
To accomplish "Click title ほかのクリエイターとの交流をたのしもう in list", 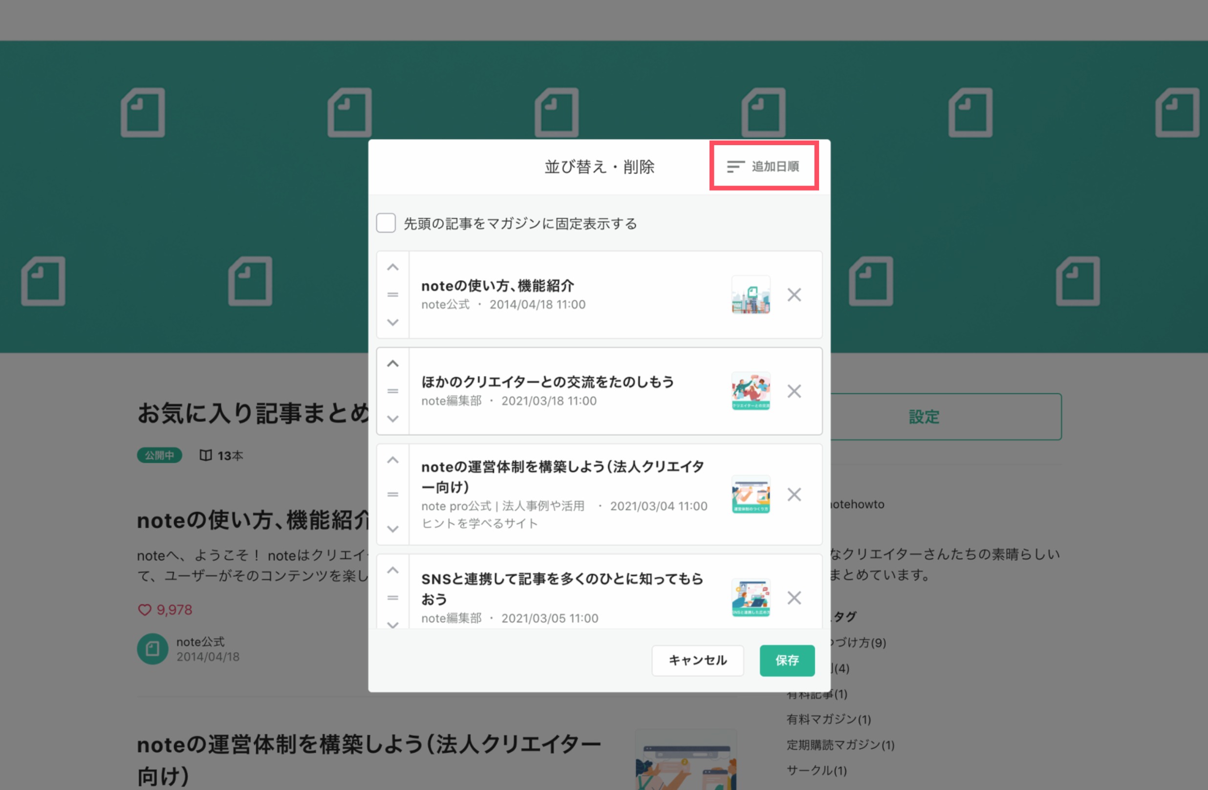I will [x=547, y=382].
